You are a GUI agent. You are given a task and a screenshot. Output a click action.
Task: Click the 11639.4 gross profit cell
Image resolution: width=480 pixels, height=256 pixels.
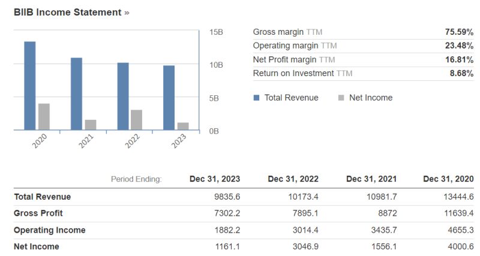tap(459, 213)
